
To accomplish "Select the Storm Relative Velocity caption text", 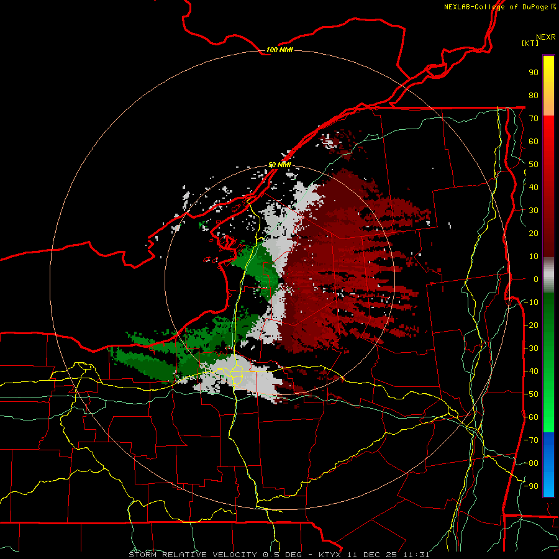I will 279,555.
